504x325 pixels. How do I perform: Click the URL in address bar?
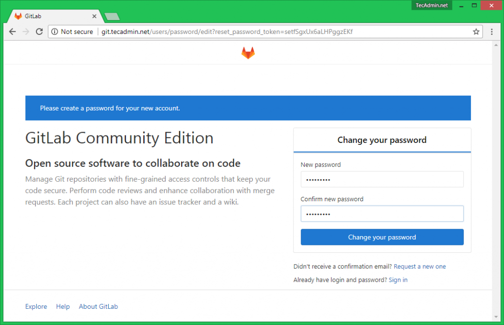[x=226, y=31]
